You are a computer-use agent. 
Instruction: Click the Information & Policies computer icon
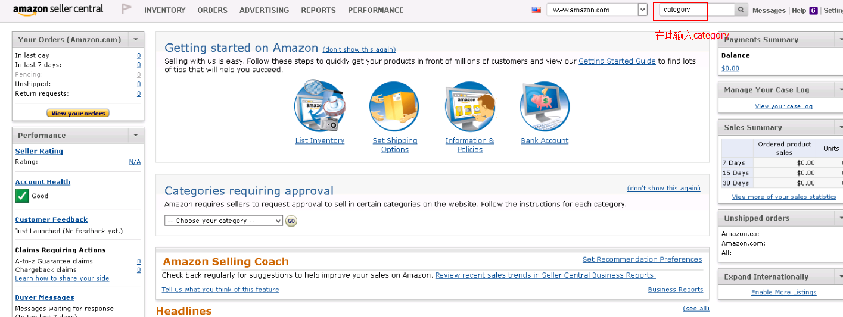(469, 107)
